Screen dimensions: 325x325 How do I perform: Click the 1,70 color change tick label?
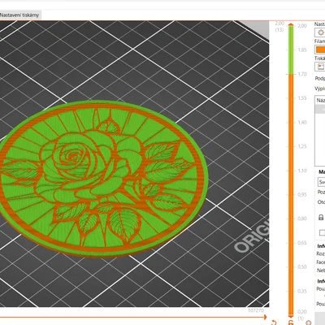coord(302,74)
